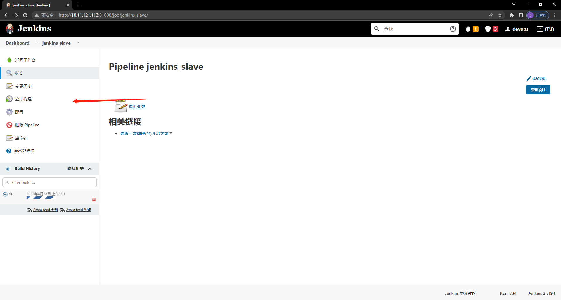Click Jenkins 2.319.1 version link
Screen dimensions: 561x300
542,293
